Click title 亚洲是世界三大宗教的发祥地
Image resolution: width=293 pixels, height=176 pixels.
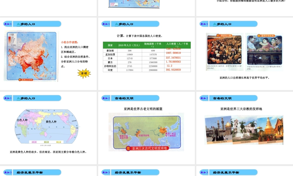point(241,109)
